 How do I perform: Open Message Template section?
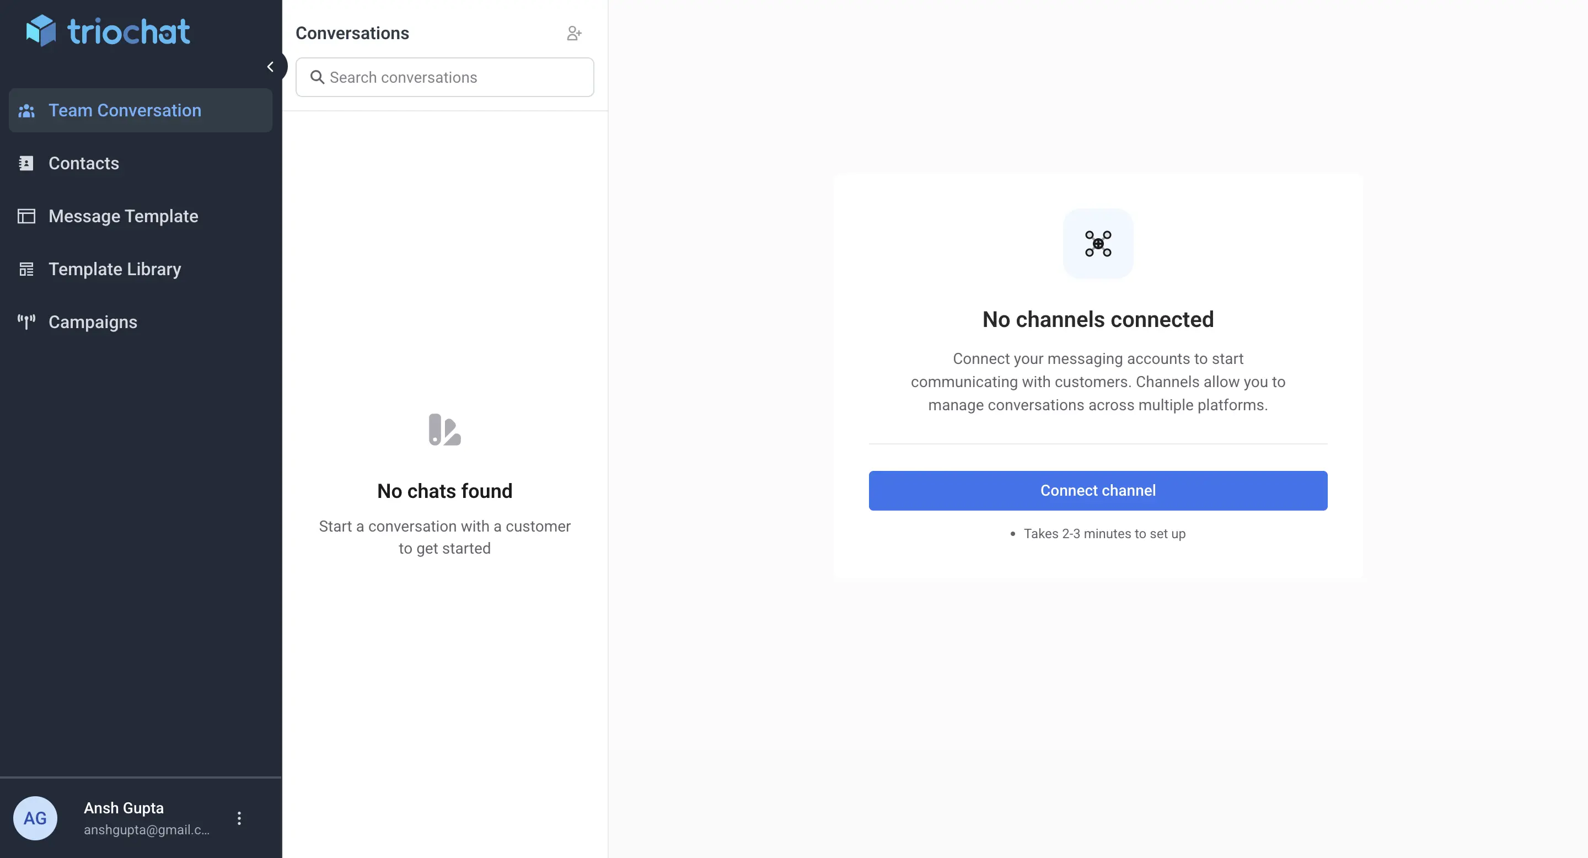pos(124,216)
